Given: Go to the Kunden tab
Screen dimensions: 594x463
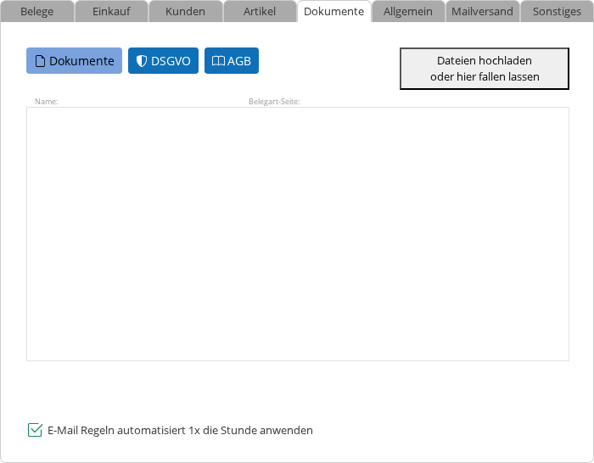Looking at the screenshot, I should [186, 12].
